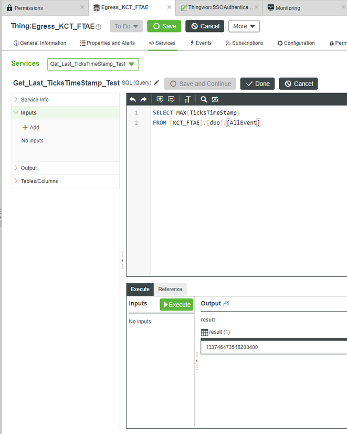Click the expand-all folds icon
The height and width of the screenshot is (434, 347).
point(160,99)
